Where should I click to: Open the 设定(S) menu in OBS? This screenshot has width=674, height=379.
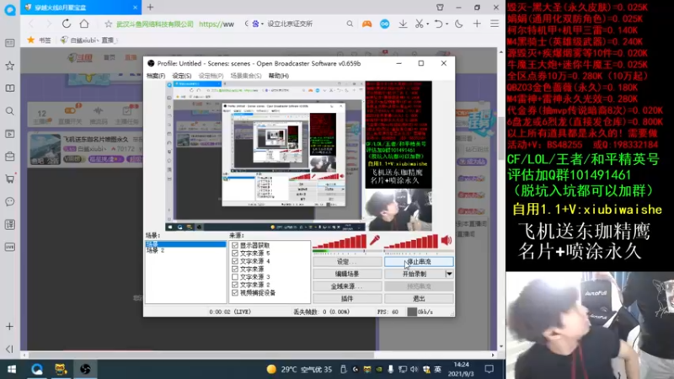pyautogui.click(x=182, y=76)
